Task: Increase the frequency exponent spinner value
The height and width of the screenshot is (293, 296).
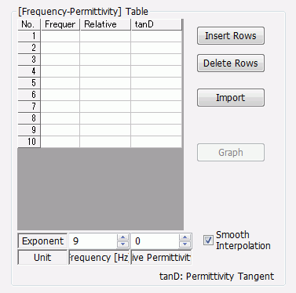Action: click(x=123, y=237)
